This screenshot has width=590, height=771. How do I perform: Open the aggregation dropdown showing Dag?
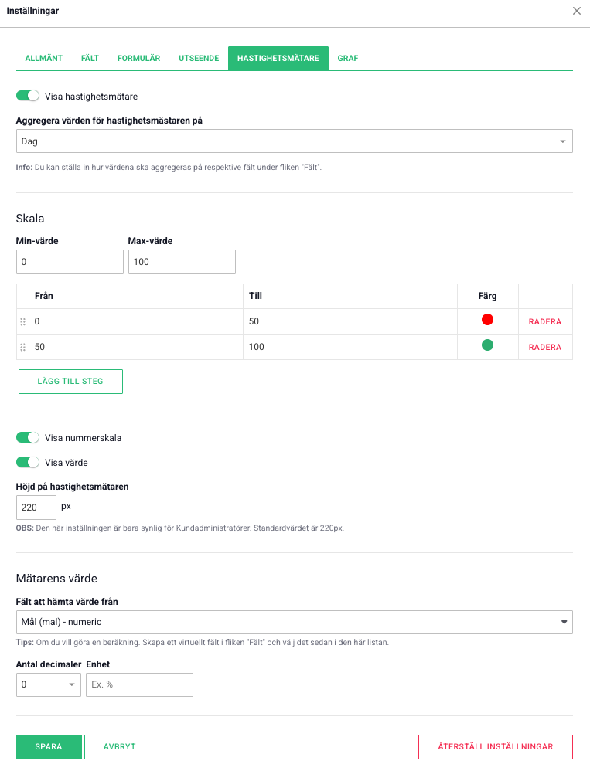pos(294,141)
